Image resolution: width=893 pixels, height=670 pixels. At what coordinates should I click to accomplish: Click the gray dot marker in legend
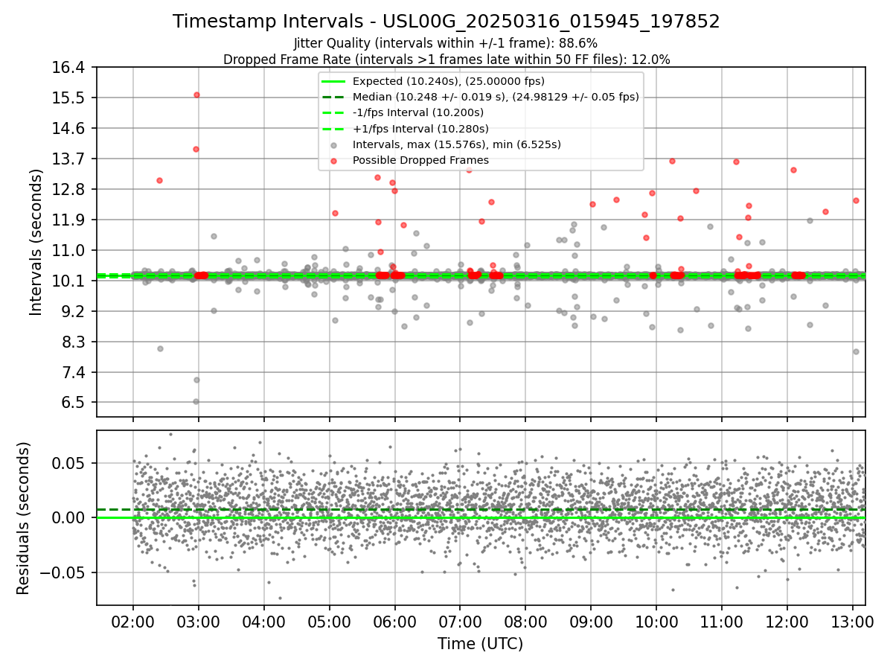click(x=335, y=144)
